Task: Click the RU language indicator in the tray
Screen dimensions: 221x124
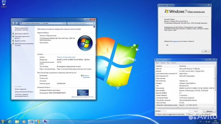Action: click(x=200, y=122)
